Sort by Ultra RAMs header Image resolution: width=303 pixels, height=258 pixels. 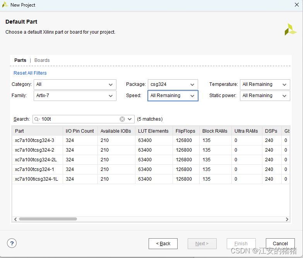[x=247, y=131]
